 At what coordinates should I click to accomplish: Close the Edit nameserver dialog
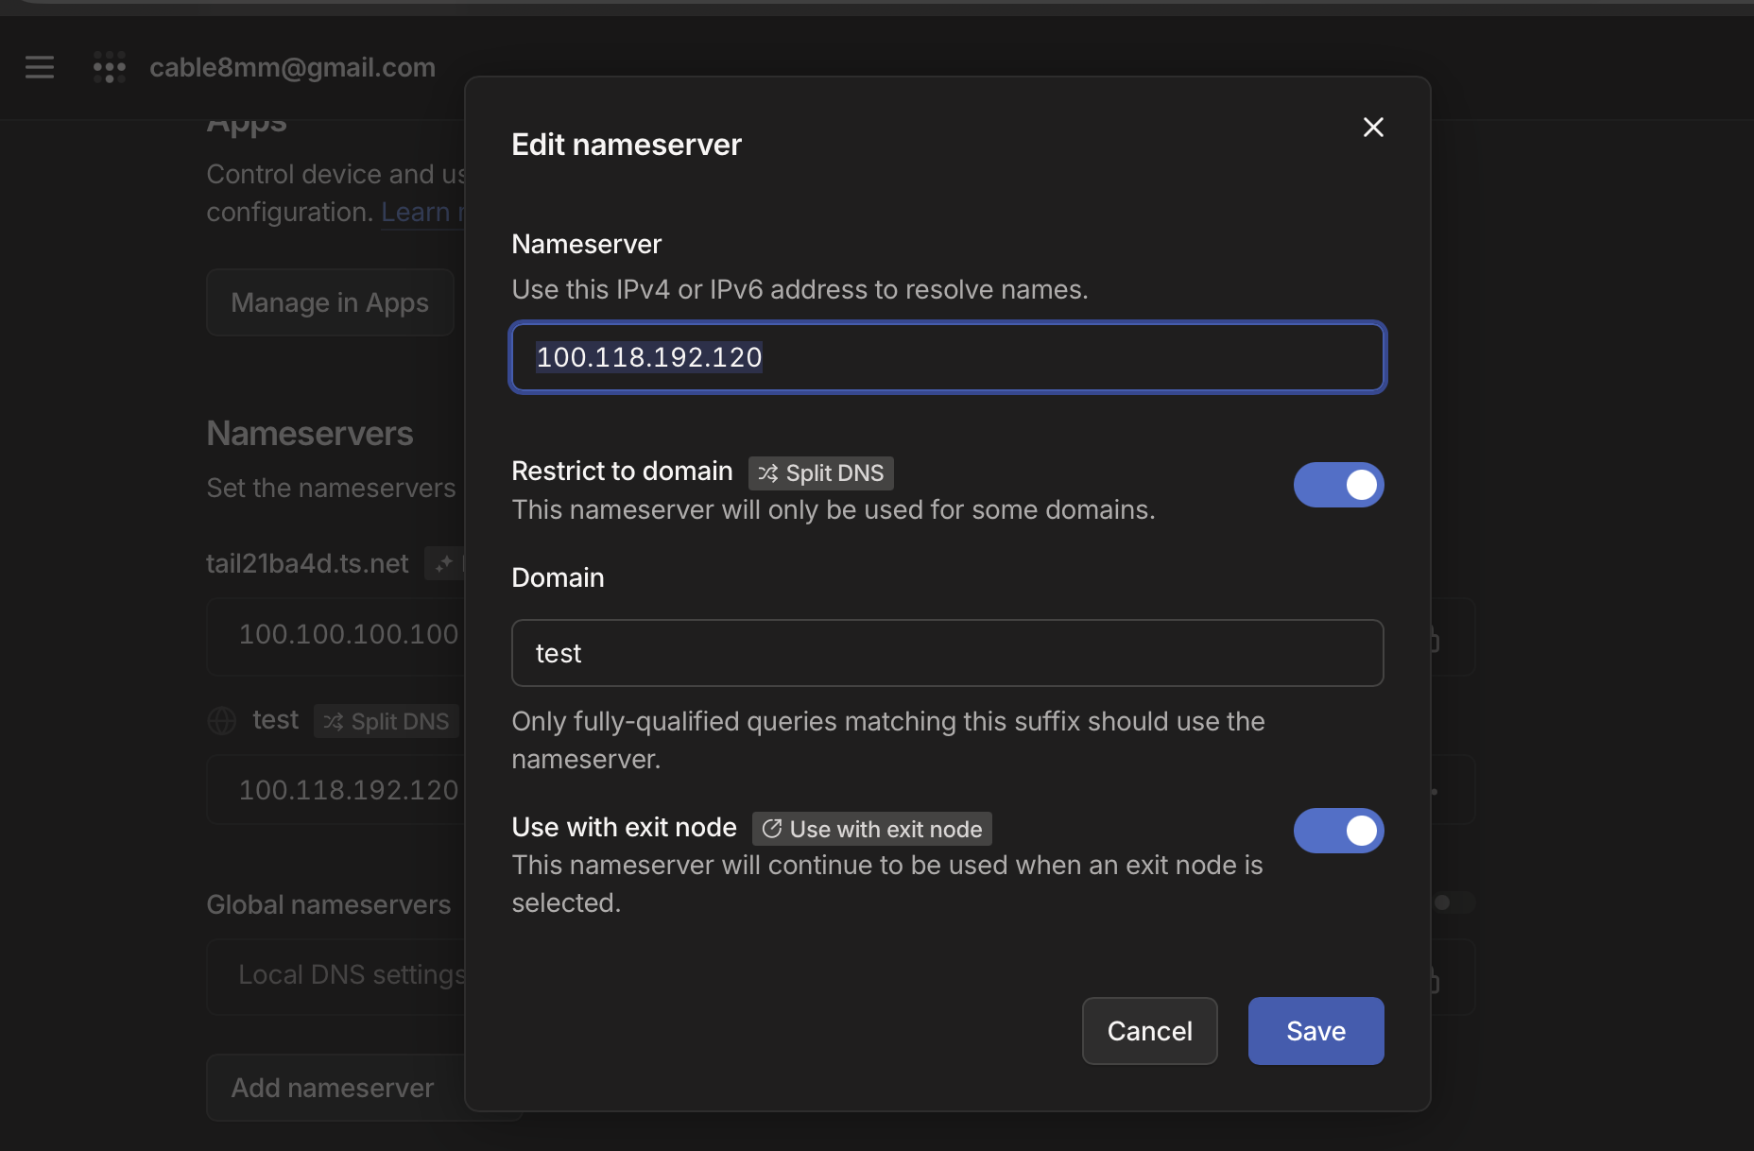(x=1373, y=128)
